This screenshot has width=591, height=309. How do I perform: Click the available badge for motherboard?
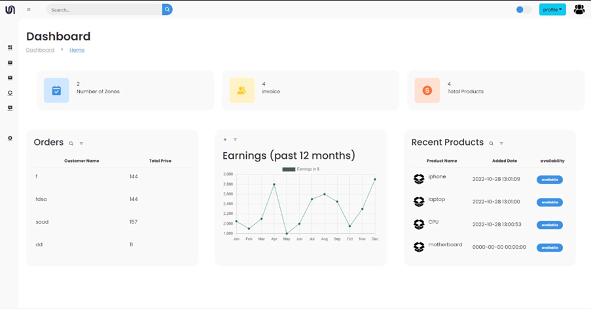pos(550,248)
